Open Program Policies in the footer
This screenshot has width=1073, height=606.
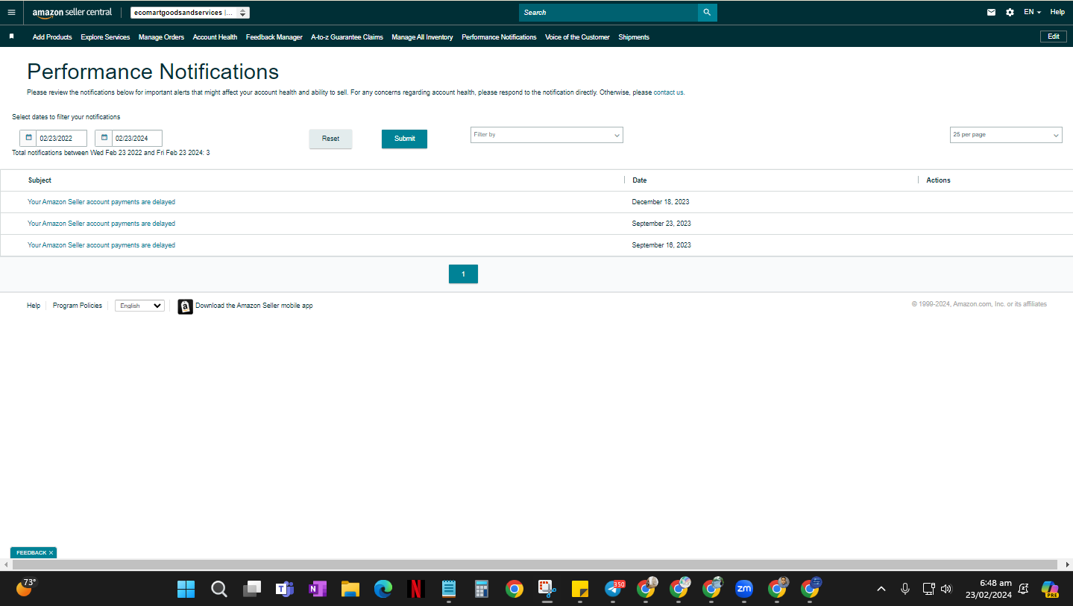point(78,306)
